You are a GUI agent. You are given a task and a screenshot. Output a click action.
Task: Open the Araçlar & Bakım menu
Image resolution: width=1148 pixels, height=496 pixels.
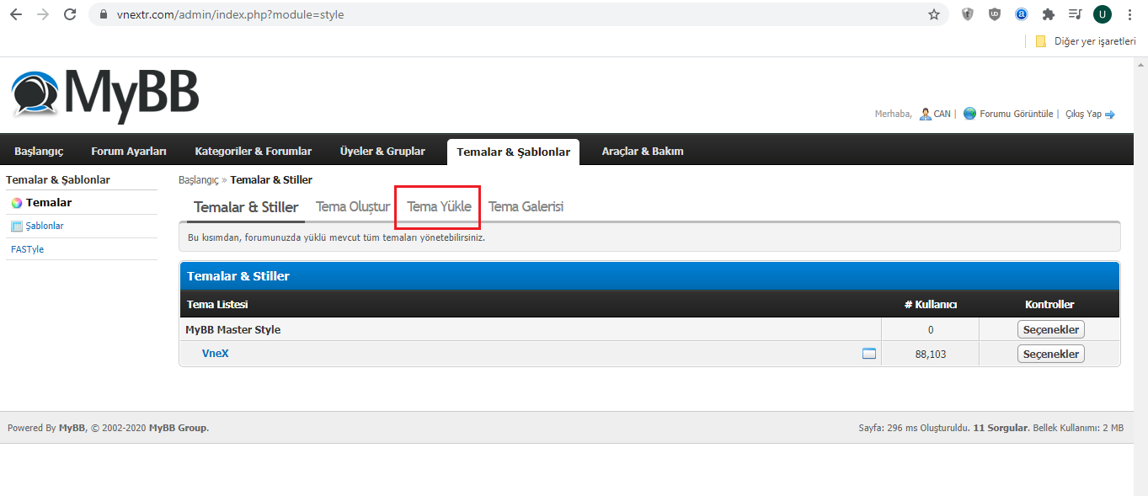pos(643,152)
